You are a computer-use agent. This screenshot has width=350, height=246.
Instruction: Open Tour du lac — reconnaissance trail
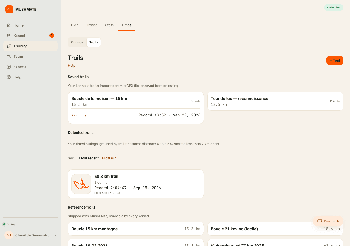point(275,101)
